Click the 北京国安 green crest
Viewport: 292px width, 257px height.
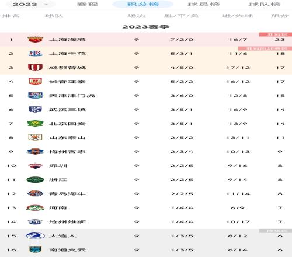pos(35,123)
